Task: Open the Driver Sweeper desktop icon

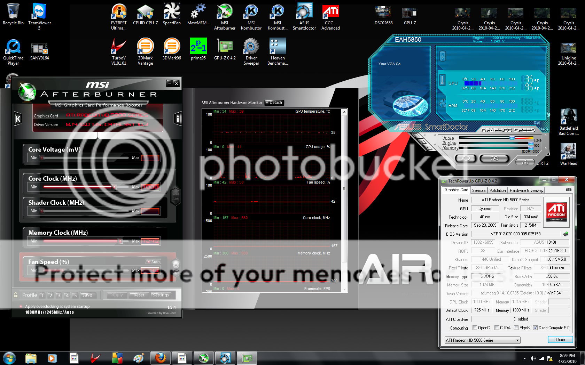Action: click(251, 52)
